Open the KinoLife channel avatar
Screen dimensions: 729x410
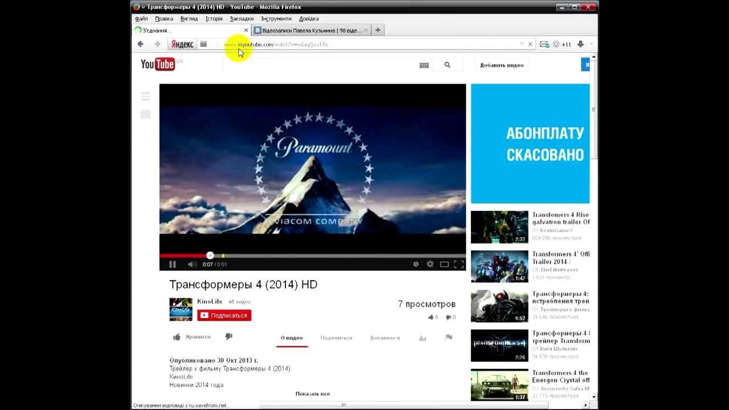(x=181, y=309)
